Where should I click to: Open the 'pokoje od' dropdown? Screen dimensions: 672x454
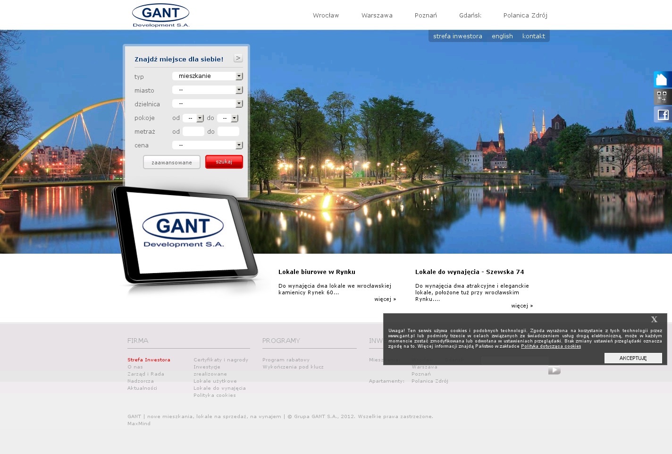193,118
